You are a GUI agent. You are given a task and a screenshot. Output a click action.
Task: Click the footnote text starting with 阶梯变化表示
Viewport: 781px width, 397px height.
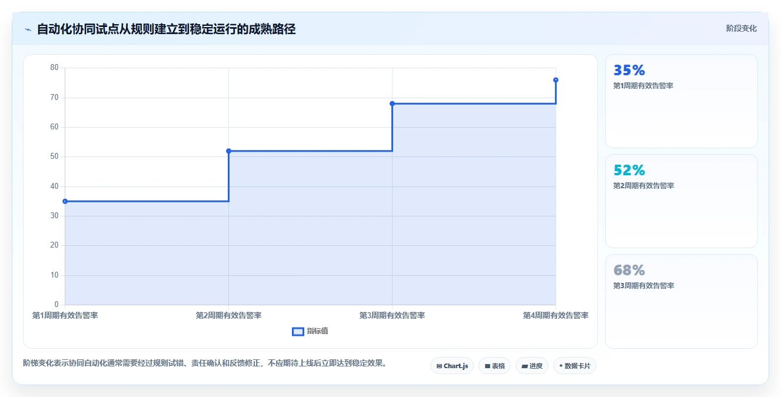coord(206,363)
